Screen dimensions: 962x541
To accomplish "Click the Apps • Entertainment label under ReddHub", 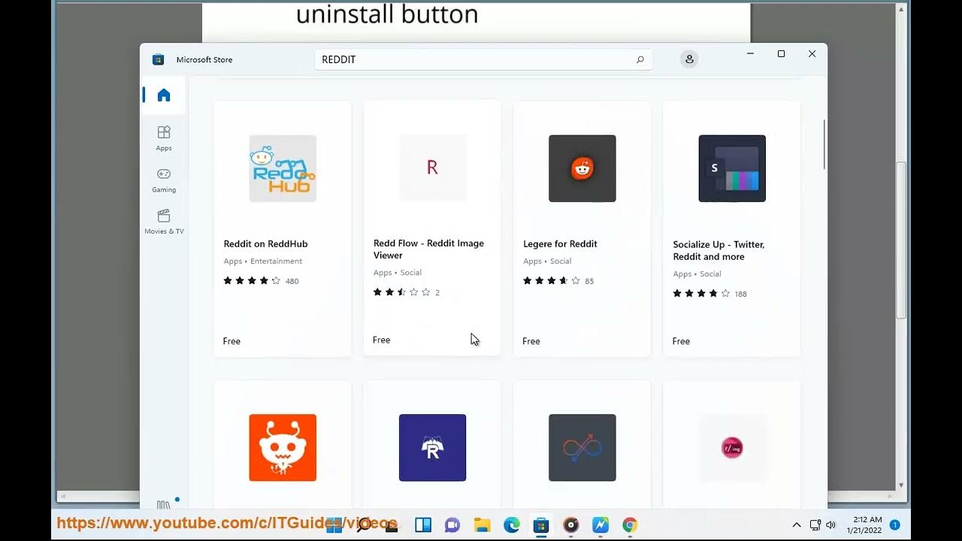I will pos(263,261).
